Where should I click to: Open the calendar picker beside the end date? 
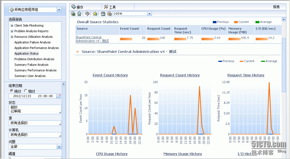(x=59, y=96)
